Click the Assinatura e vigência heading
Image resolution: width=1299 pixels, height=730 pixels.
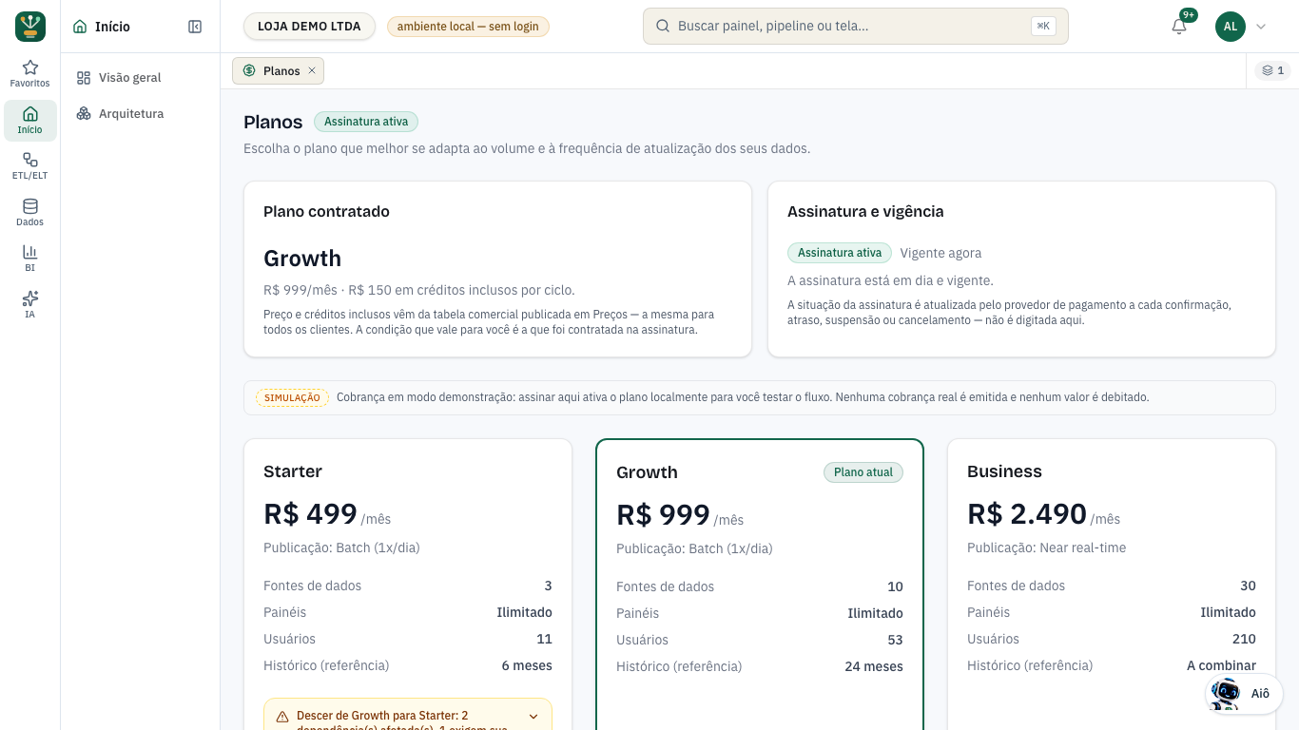[865, 211]
